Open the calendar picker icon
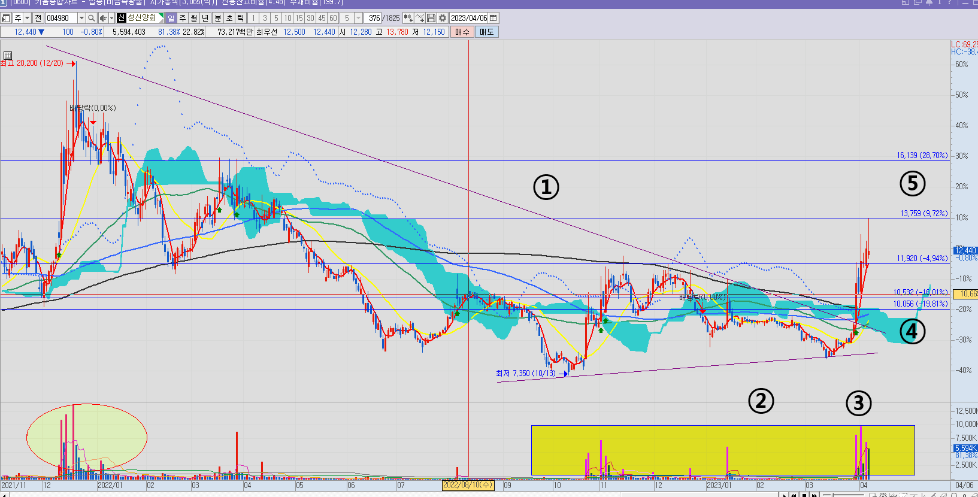This screenshot has width=978, height=497. (493, 18)
